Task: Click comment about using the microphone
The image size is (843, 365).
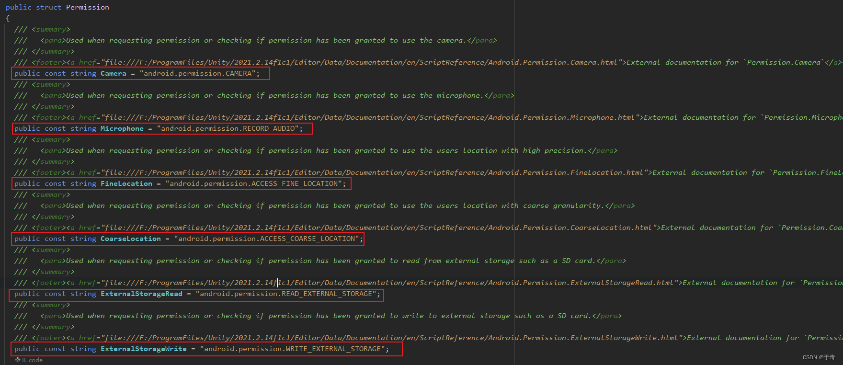Action: pyautogui.click(x=274, y=95)
